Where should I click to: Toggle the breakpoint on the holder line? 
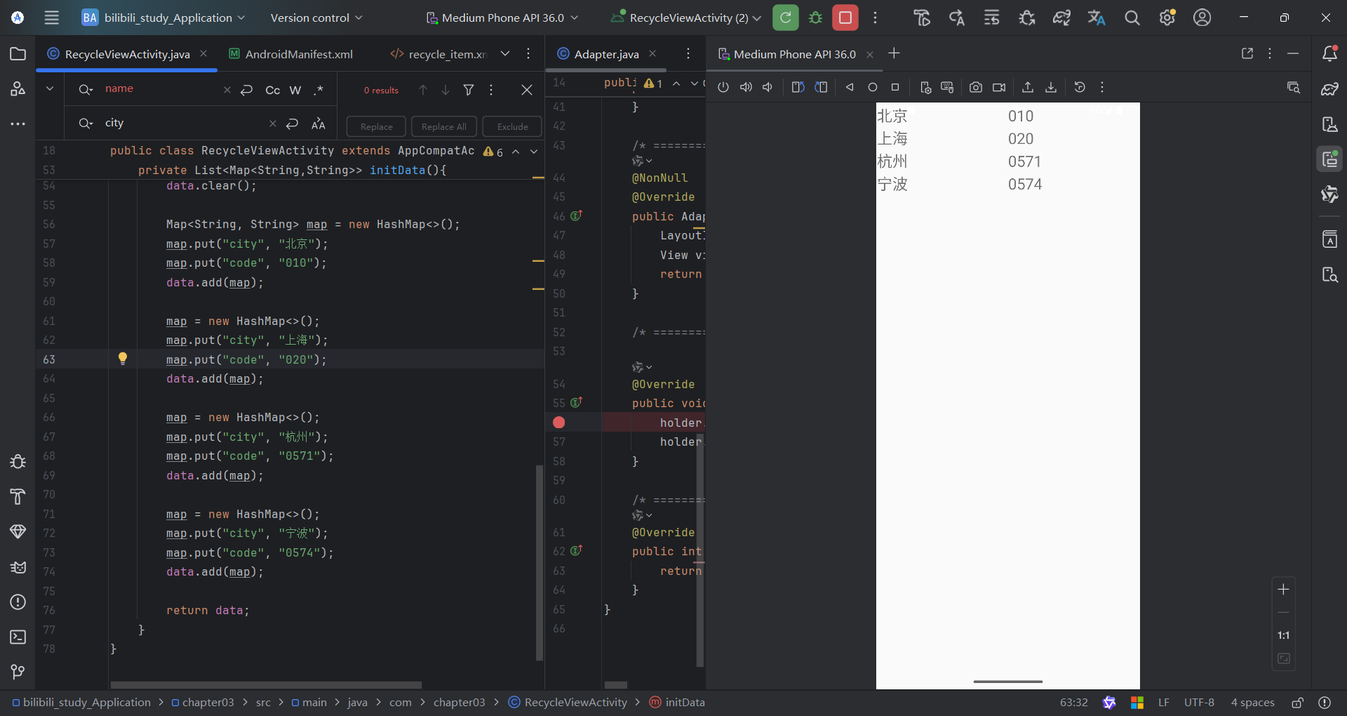[x=558, y=423]
